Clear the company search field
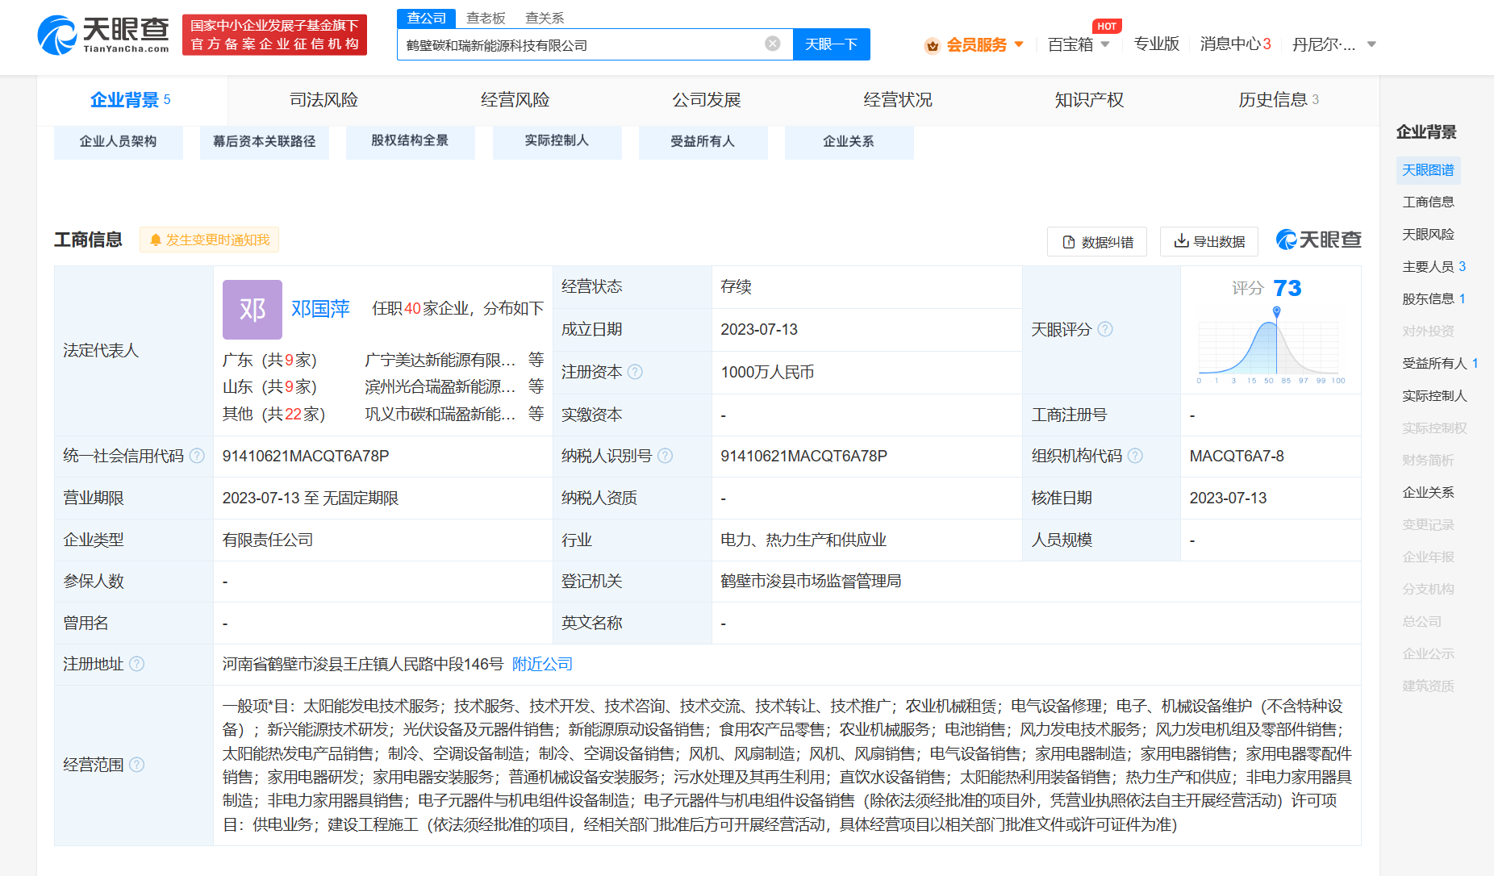Image resolution: width=1494 pixels, height=876 pixels. [x=773, y=44]
